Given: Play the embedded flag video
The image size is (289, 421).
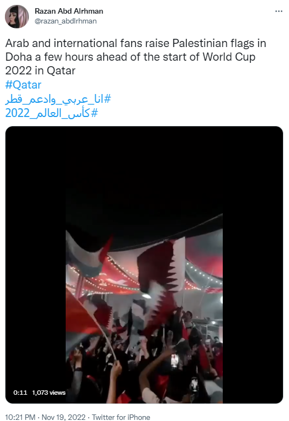Looking at the screenshot, I should [144, 265].
